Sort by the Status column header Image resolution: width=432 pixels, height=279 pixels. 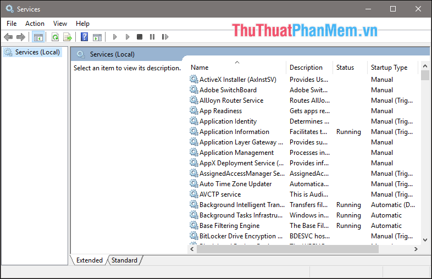350,68
